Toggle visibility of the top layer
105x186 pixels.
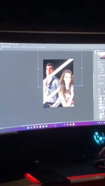(99, 99)
